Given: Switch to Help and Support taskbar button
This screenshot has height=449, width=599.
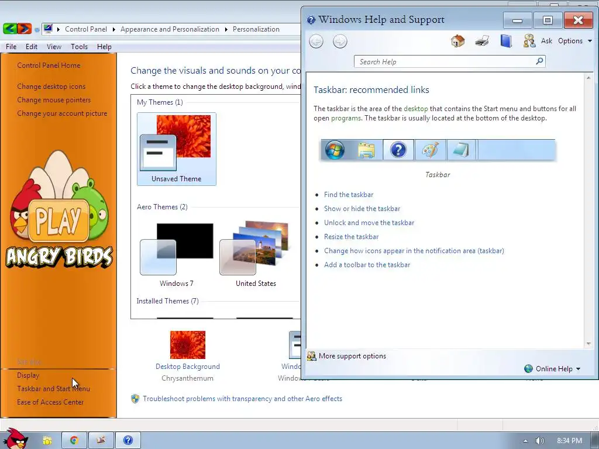Looking at the screenshot, I should (x=128, y=441).
